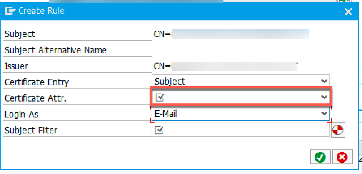Focus the Subject Filter text field
The image size is (362, 174).
[x=241, y=130]
